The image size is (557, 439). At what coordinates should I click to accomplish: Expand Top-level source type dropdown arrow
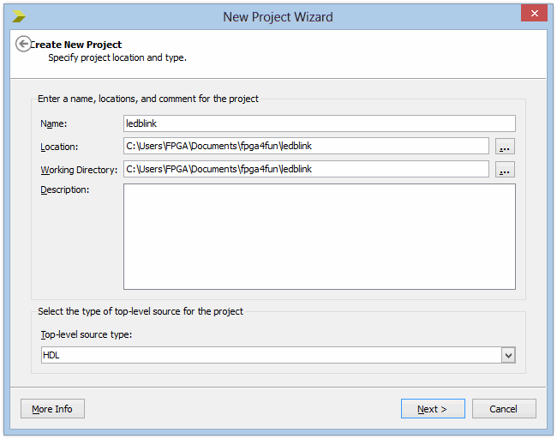508,355
